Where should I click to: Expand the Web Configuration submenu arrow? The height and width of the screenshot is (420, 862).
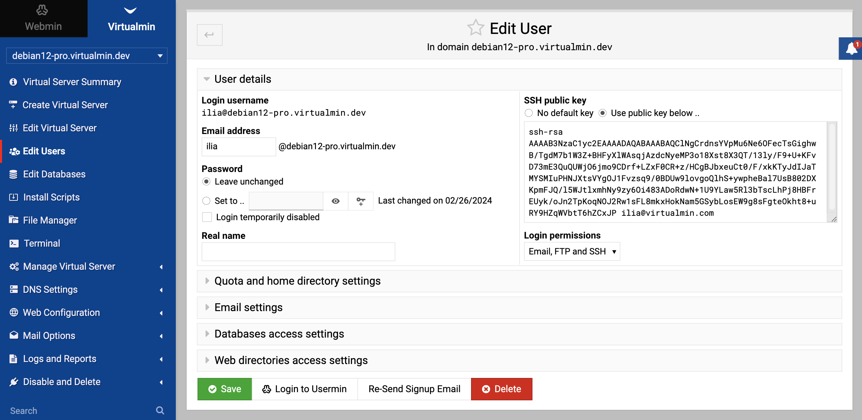click(162, 313)
